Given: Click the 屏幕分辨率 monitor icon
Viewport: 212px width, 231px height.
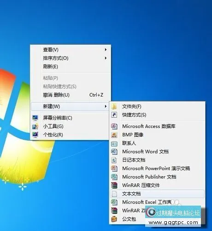Looking at the screenshot, I should coord(35,118).
